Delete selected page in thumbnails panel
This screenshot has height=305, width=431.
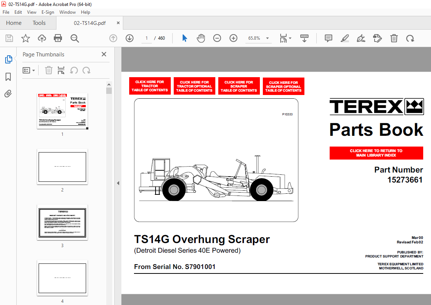tap(49, 70)
